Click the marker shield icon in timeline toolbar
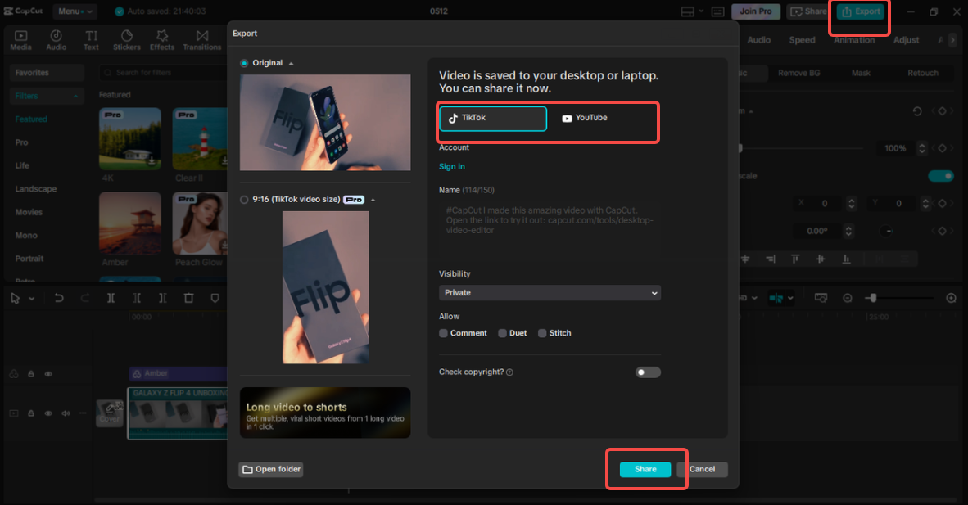Screen dimensions: 968x505 point(215,298)
